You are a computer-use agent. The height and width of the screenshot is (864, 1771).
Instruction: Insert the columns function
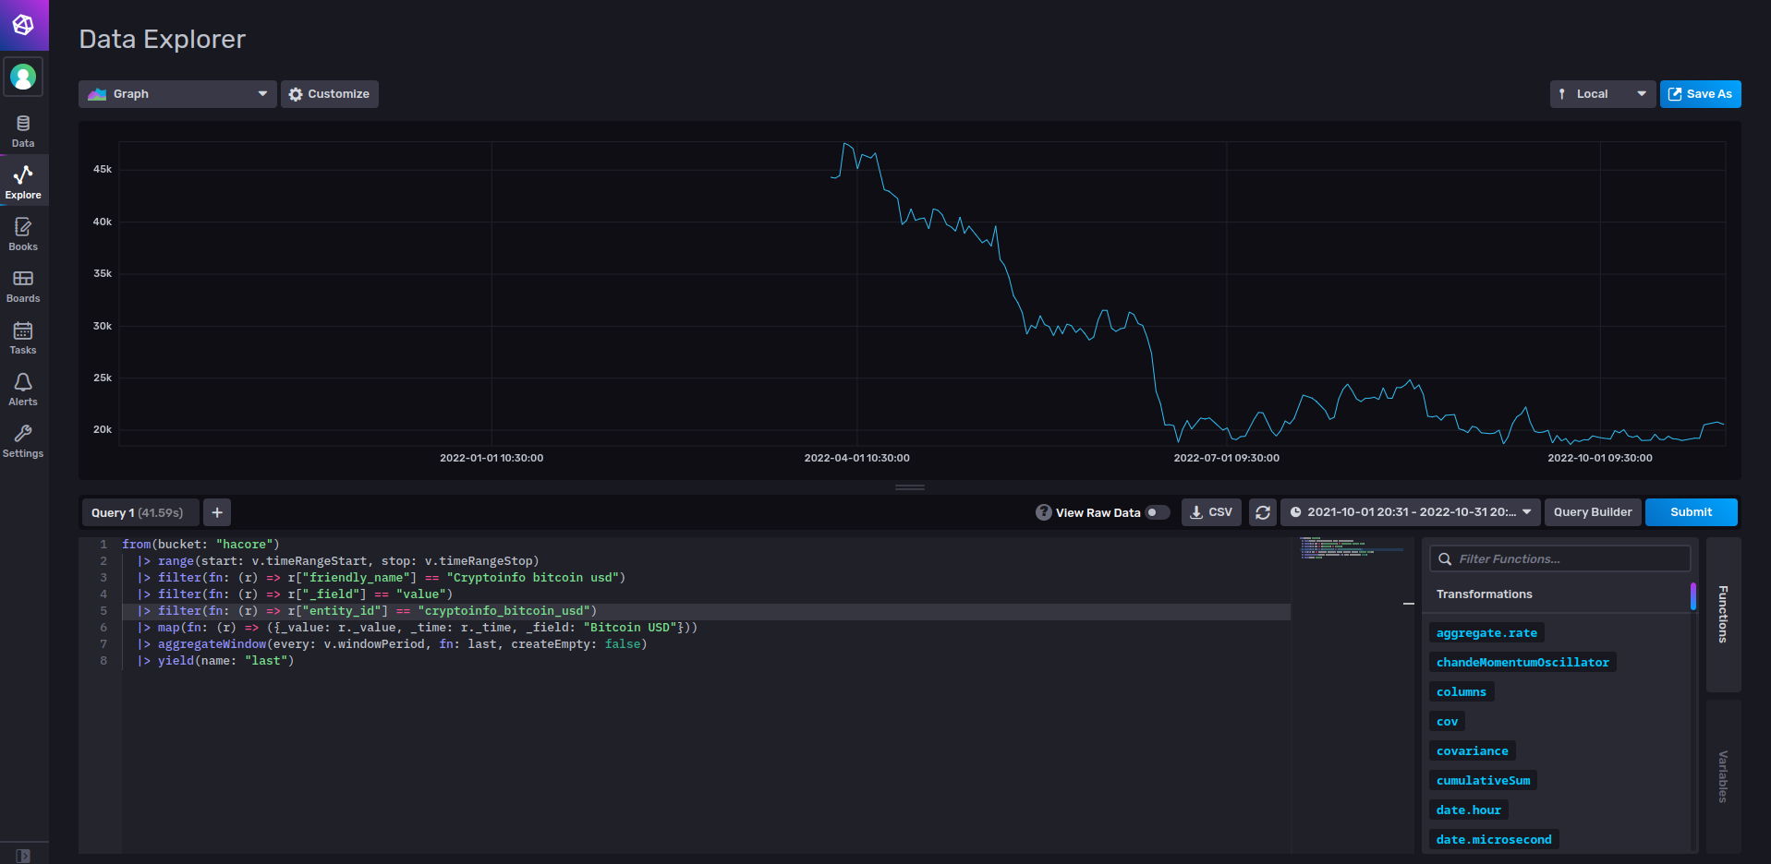point(1462,691)
